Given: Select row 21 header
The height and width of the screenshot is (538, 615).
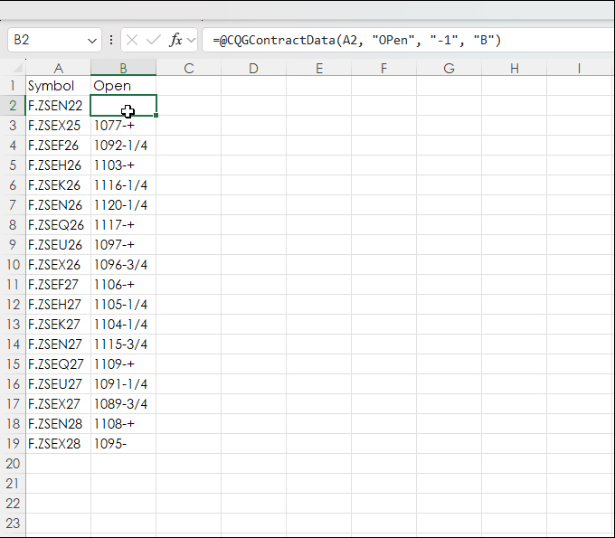Looking at the screenshot, I should [13, 484].
